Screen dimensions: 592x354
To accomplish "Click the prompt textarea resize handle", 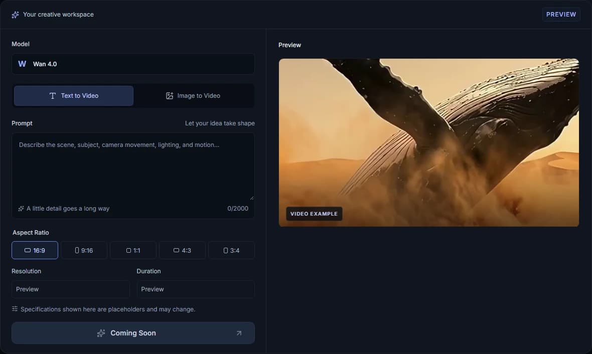I will 252,198.
